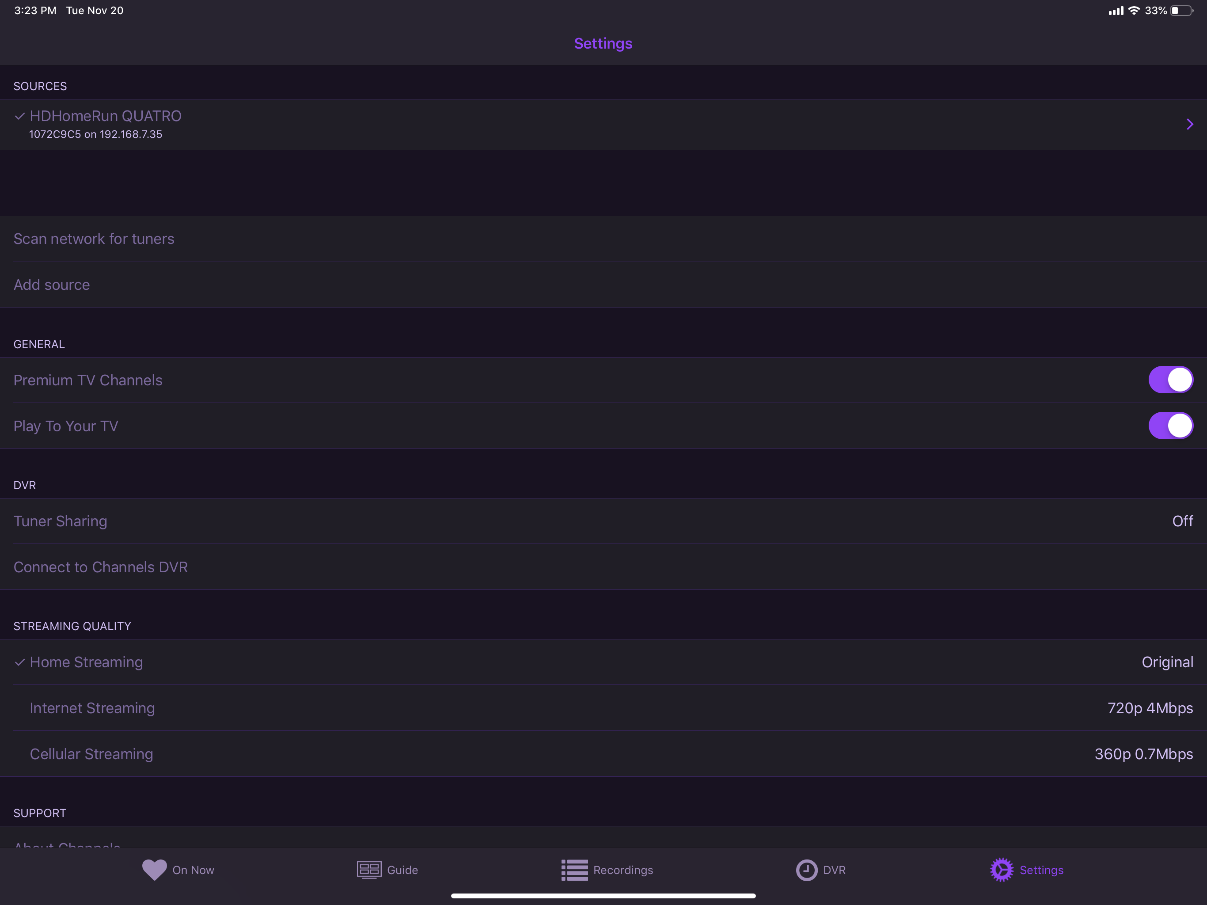Open the Guide grid icon

(369, 870)
